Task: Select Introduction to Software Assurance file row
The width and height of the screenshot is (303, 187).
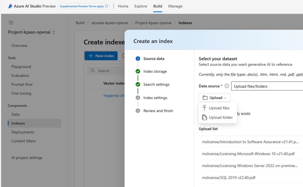Action: [251, 142]
